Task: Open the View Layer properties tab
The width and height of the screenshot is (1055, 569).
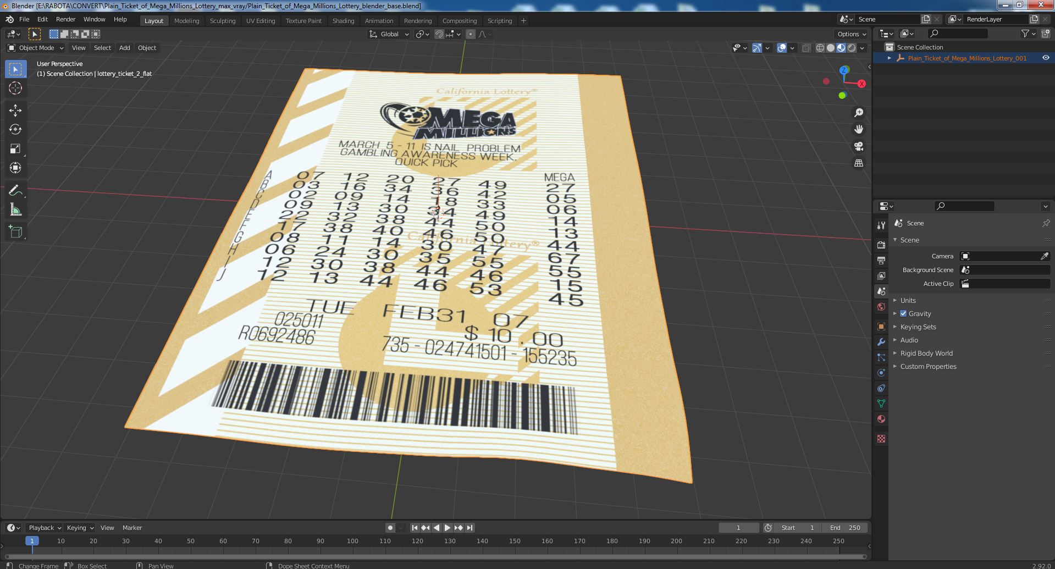Action: tap(881, 275)
